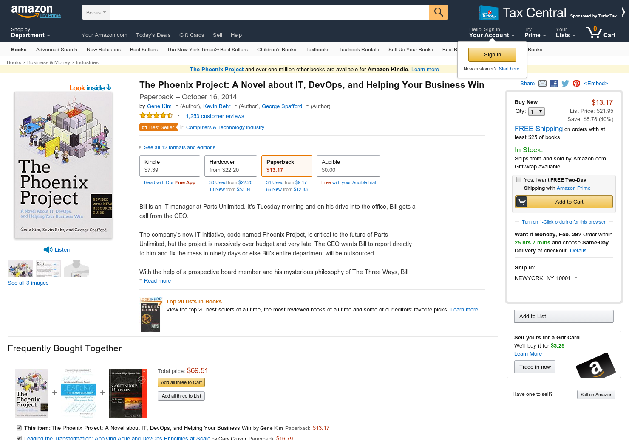Expand Shop by Department menu
Screen dimensions: 629x440
[x=31, y=32]
